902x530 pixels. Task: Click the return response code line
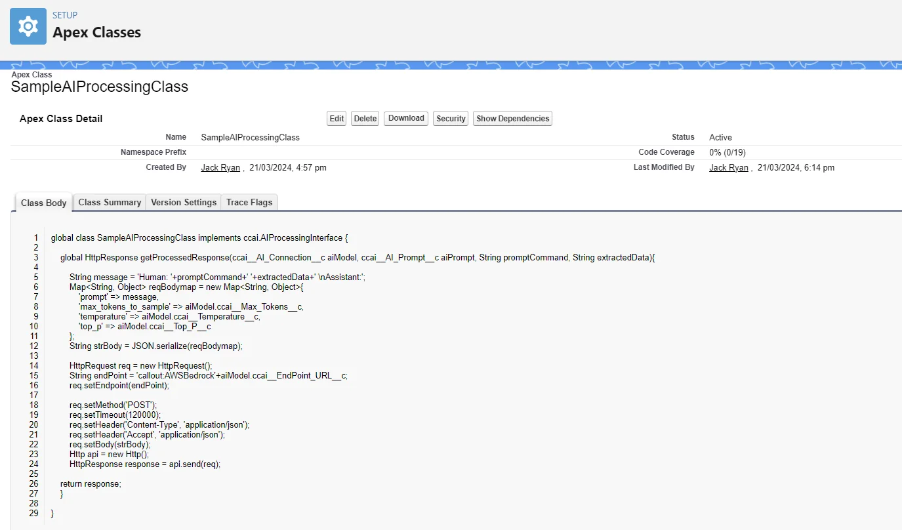click(x=91, y=483)
